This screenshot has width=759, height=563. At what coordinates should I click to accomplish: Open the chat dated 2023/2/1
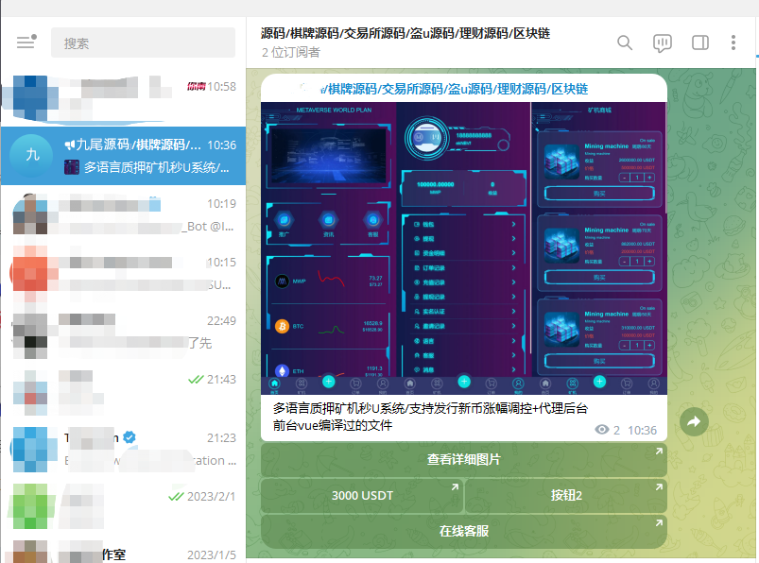coord(124,506)
